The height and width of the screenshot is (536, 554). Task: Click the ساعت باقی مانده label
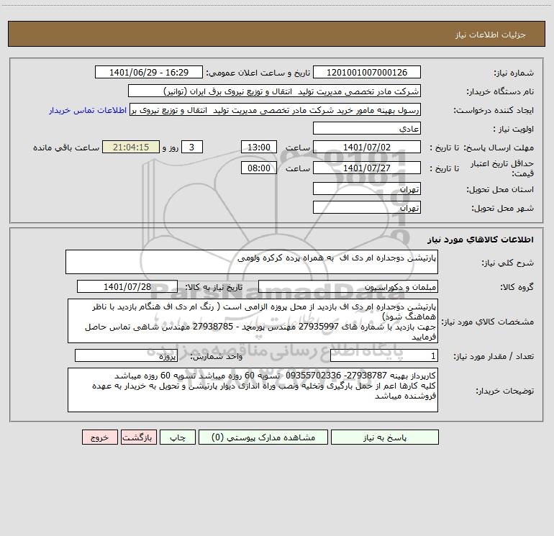click(66, 147)
